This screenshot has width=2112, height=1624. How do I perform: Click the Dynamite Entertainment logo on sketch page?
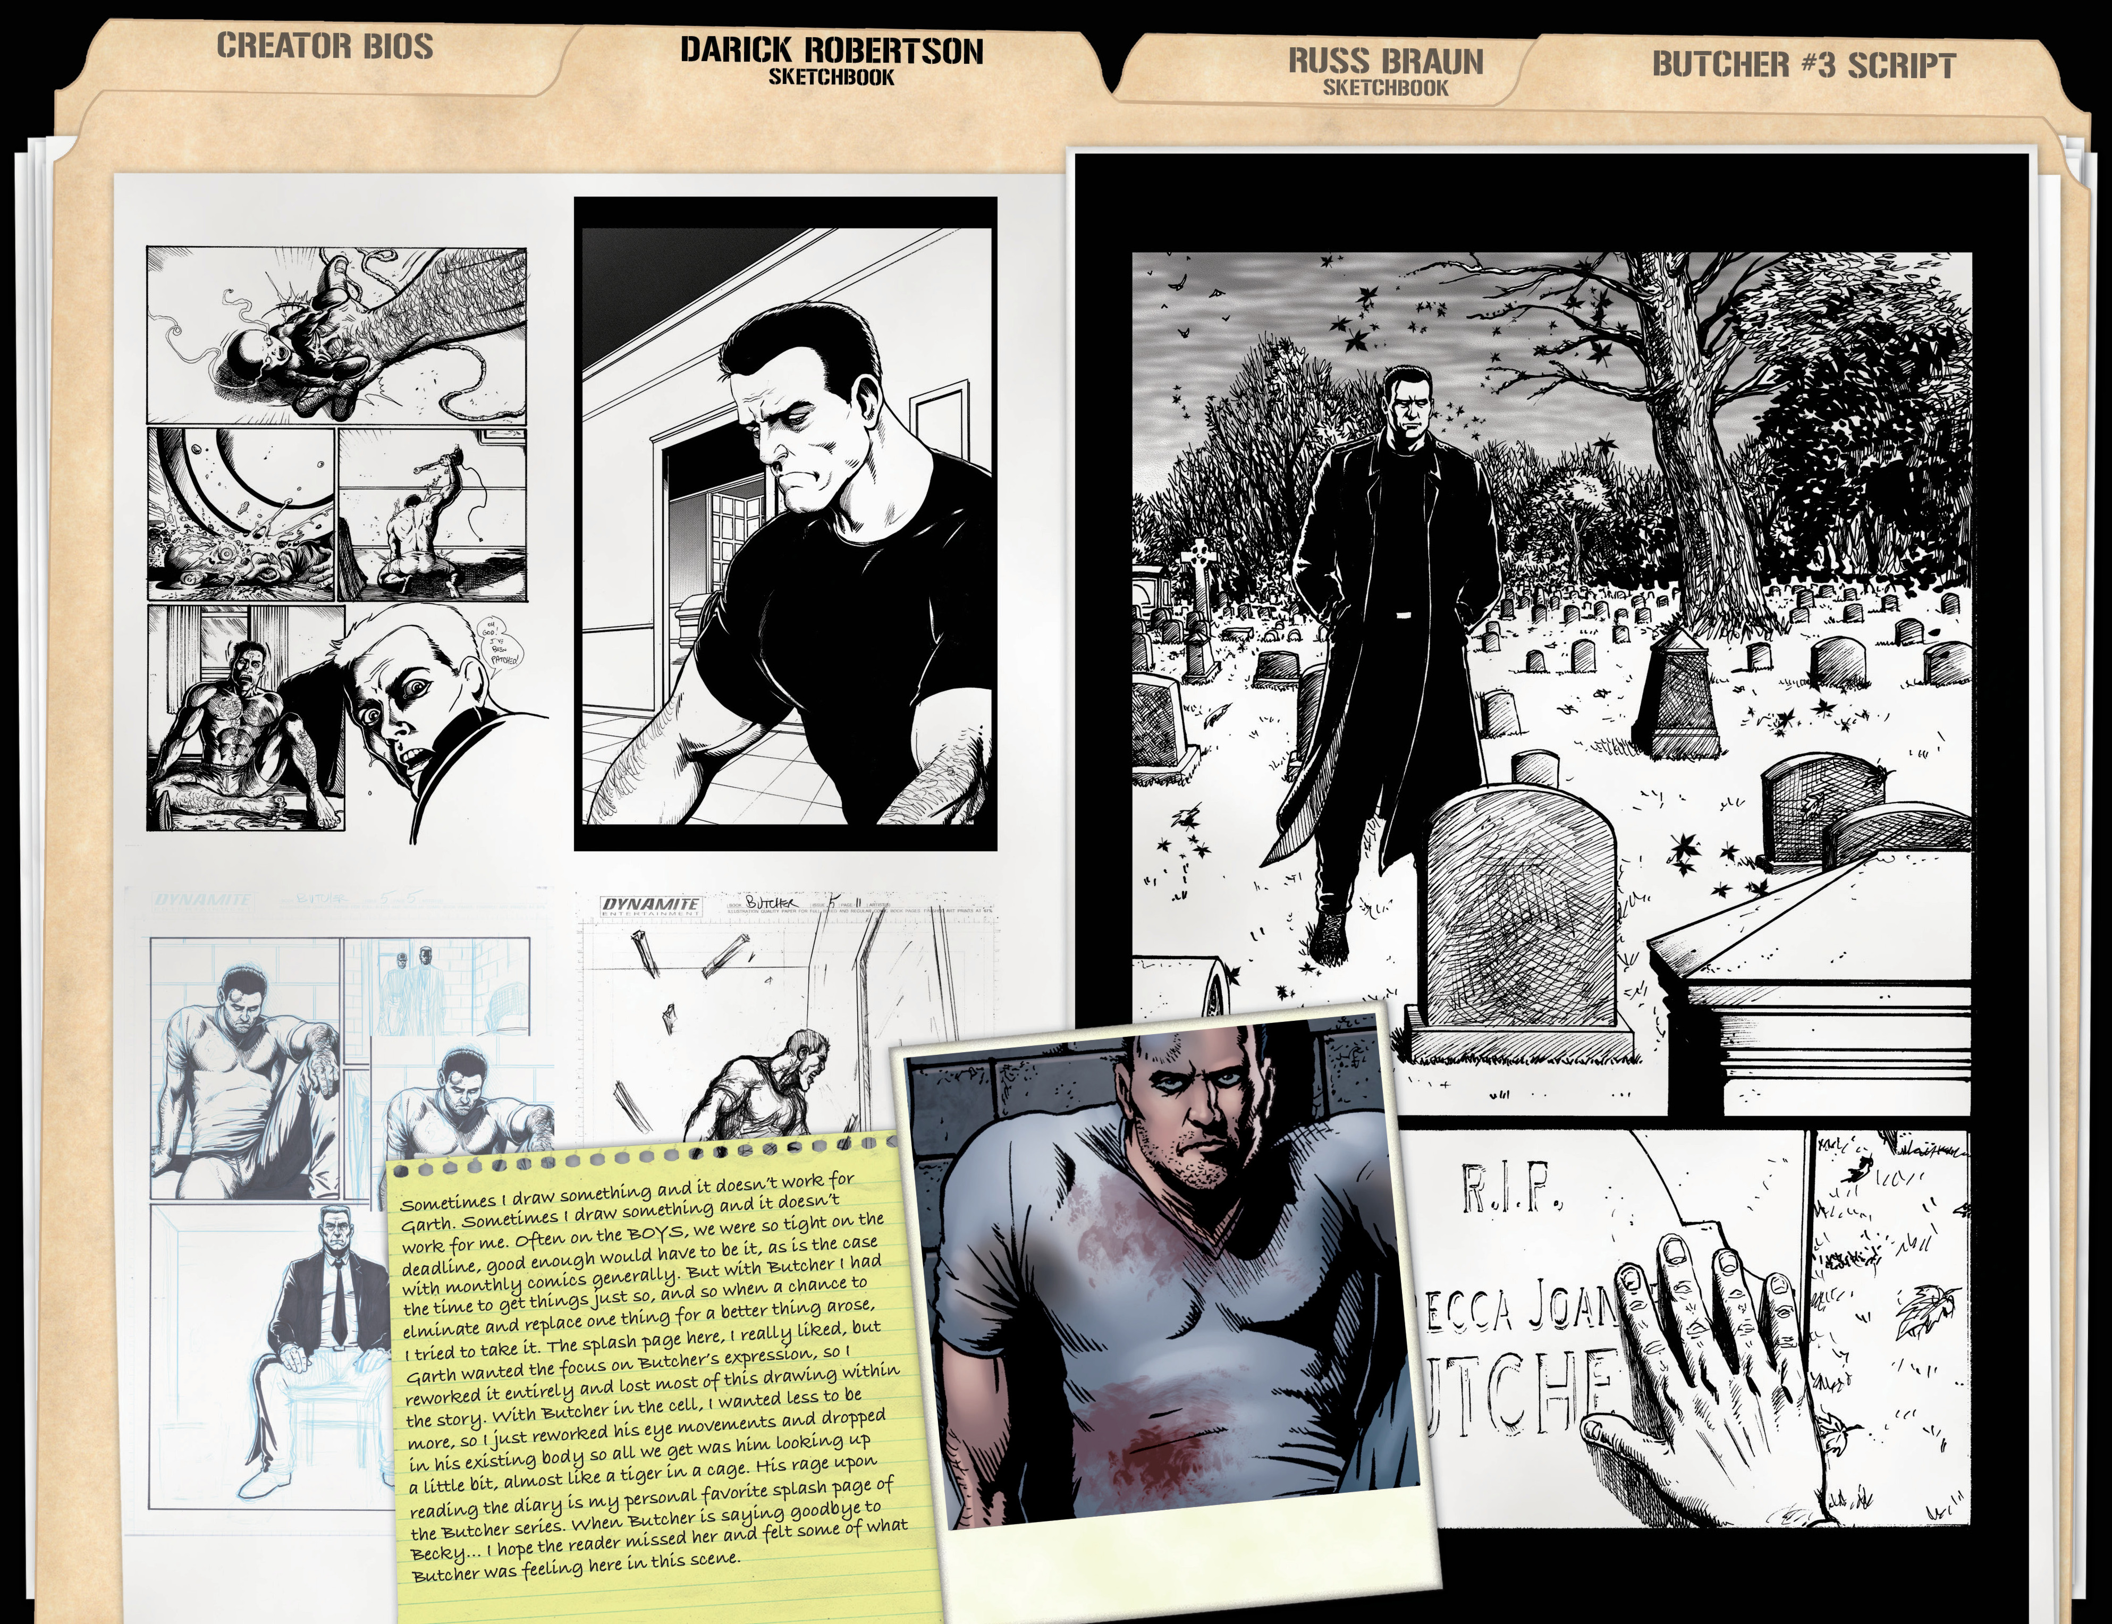(x=652, y=907)
